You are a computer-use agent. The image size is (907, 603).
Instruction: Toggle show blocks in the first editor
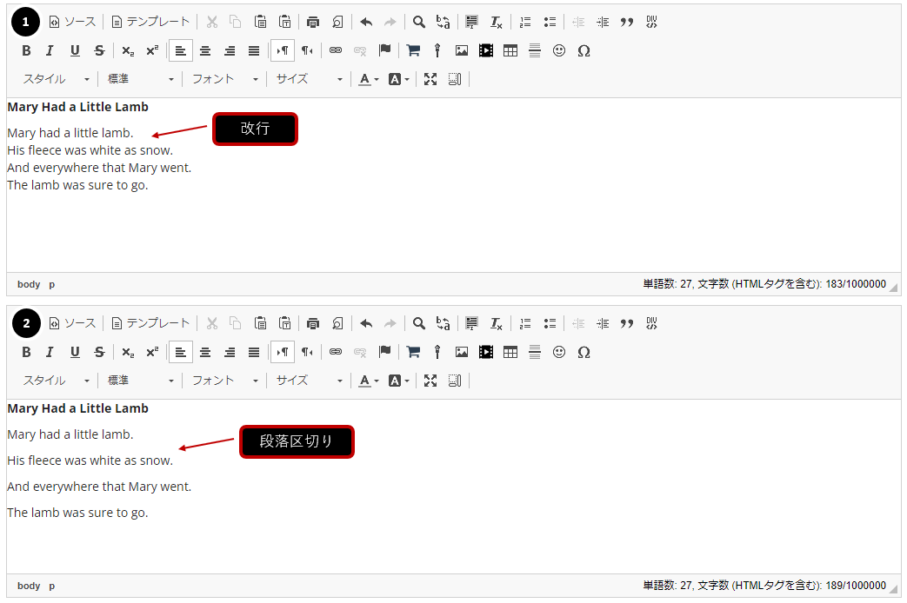click(454, 79)
